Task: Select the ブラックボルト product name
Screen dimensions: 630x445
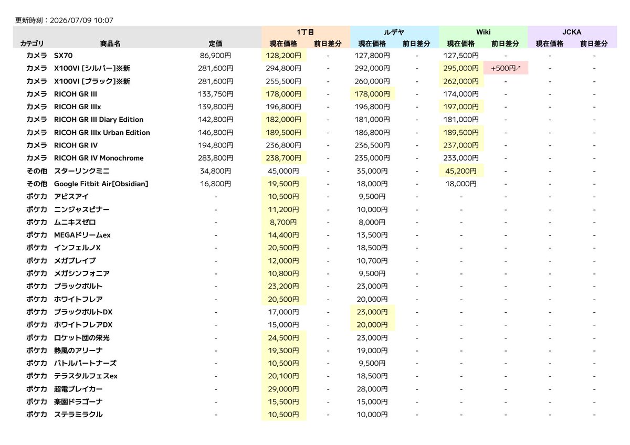Action: coord(78,286)
